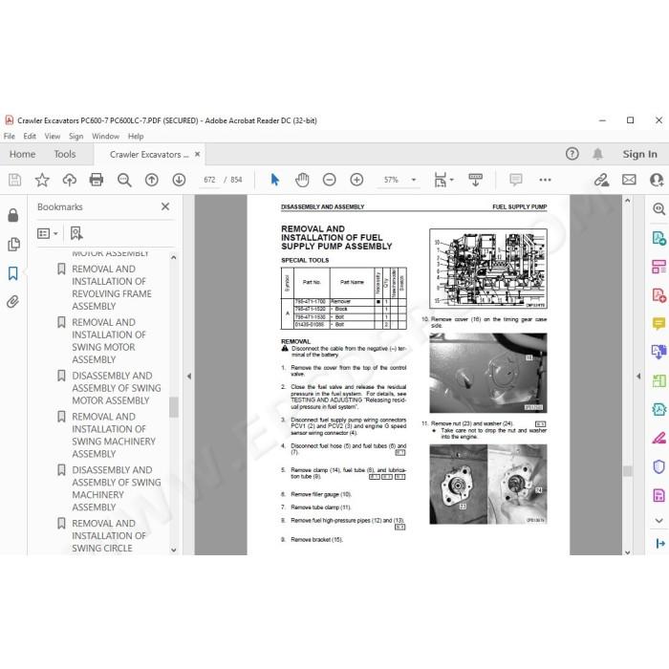
Task: Open the Sign menu
Action: point(76,136)
